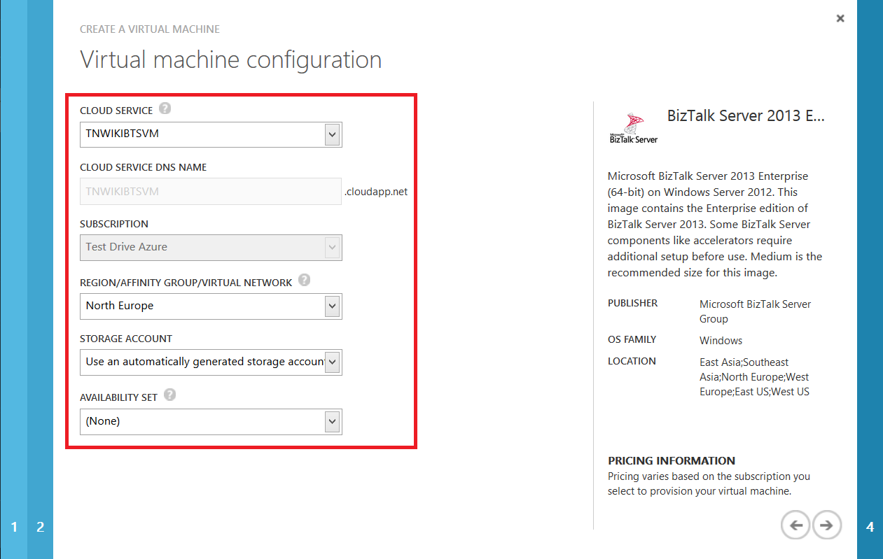Screen dimensions: 883x559
Task: Click the BizTalk Server logo image
Action: click(x=634, y=127)
